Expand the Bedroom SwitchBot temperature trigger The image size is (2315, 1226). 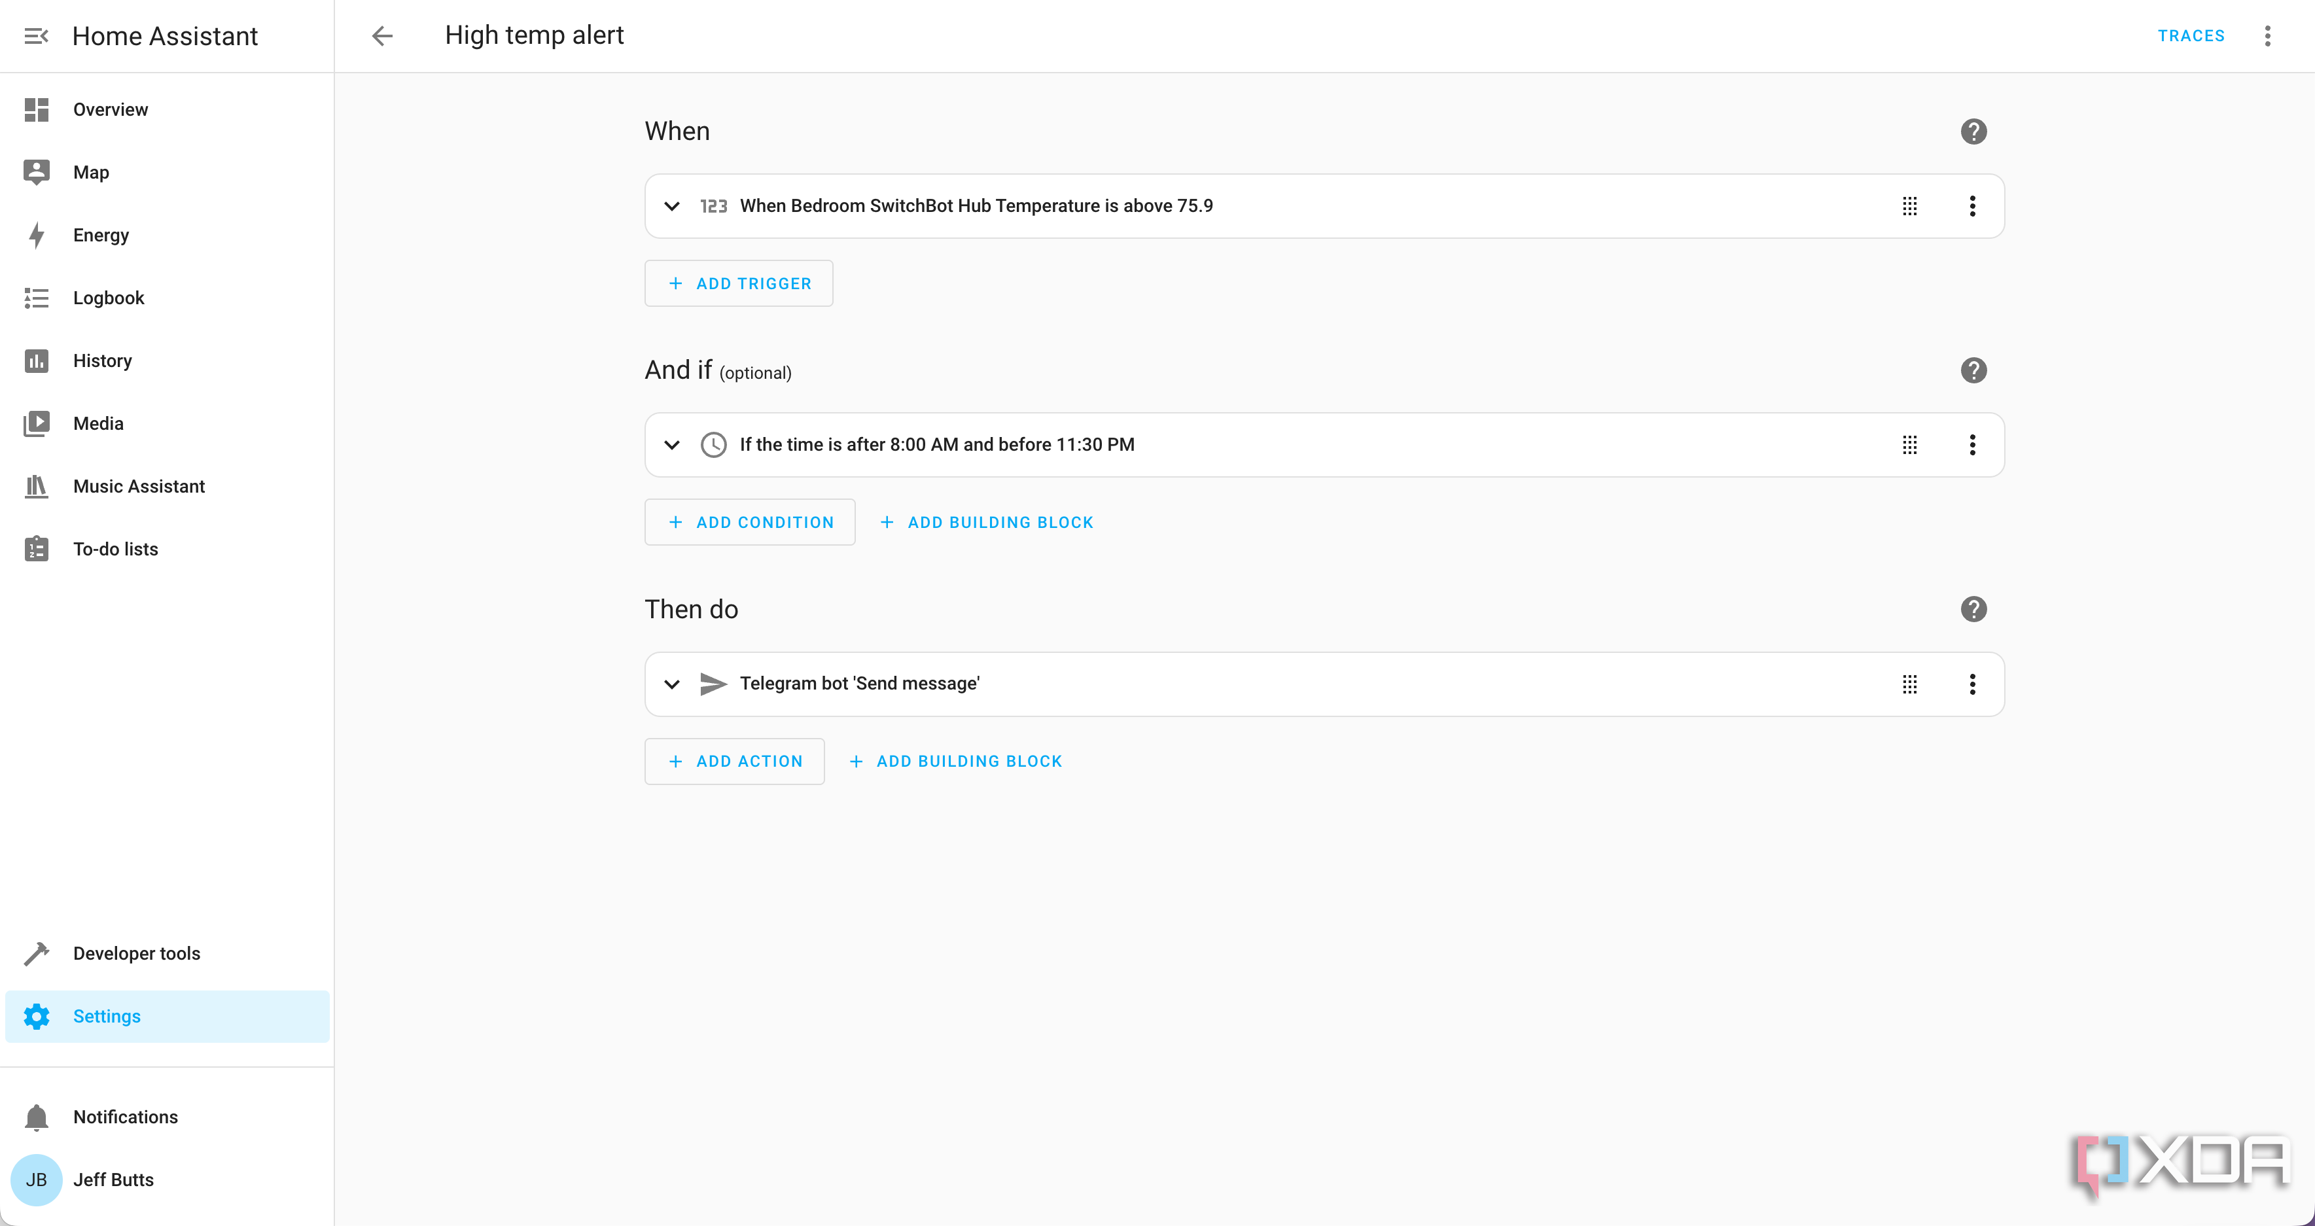pyautogui.click(x=672, y=206)
